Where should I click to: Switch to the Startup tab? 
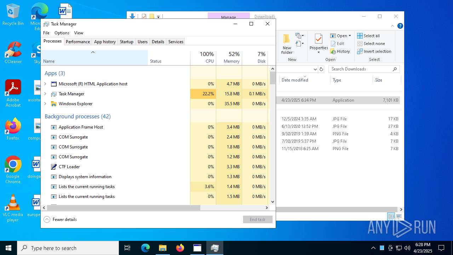126,42
